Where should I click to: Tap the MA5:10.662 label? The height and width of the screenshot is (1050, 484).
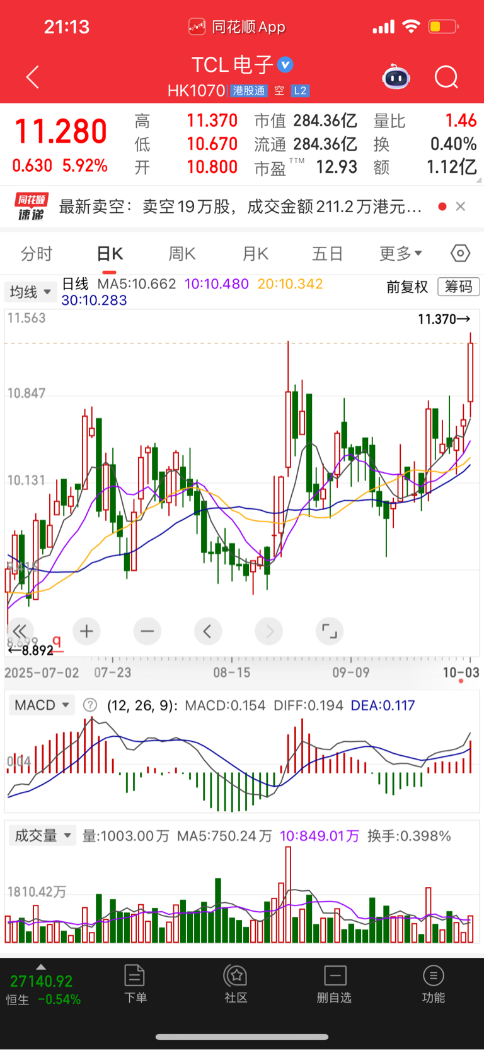coord(137,283)
